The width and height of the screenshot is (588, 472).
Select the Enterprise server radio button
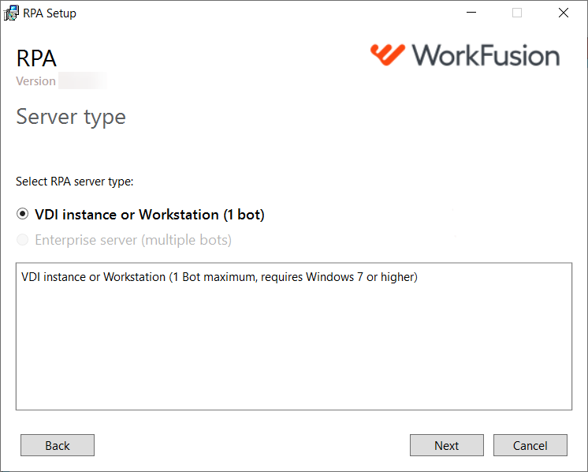pyautogui.click(x=23, y=240)
